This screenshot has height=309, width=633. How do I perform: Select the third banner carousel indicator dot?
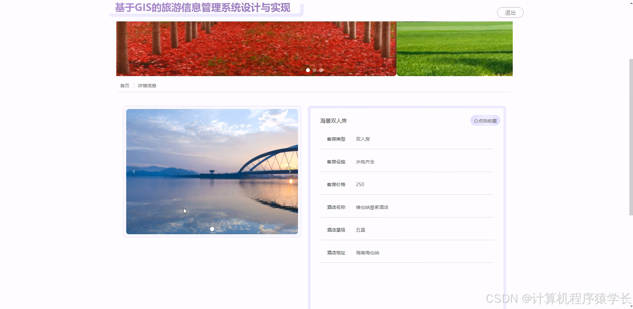tap(321, 70)
